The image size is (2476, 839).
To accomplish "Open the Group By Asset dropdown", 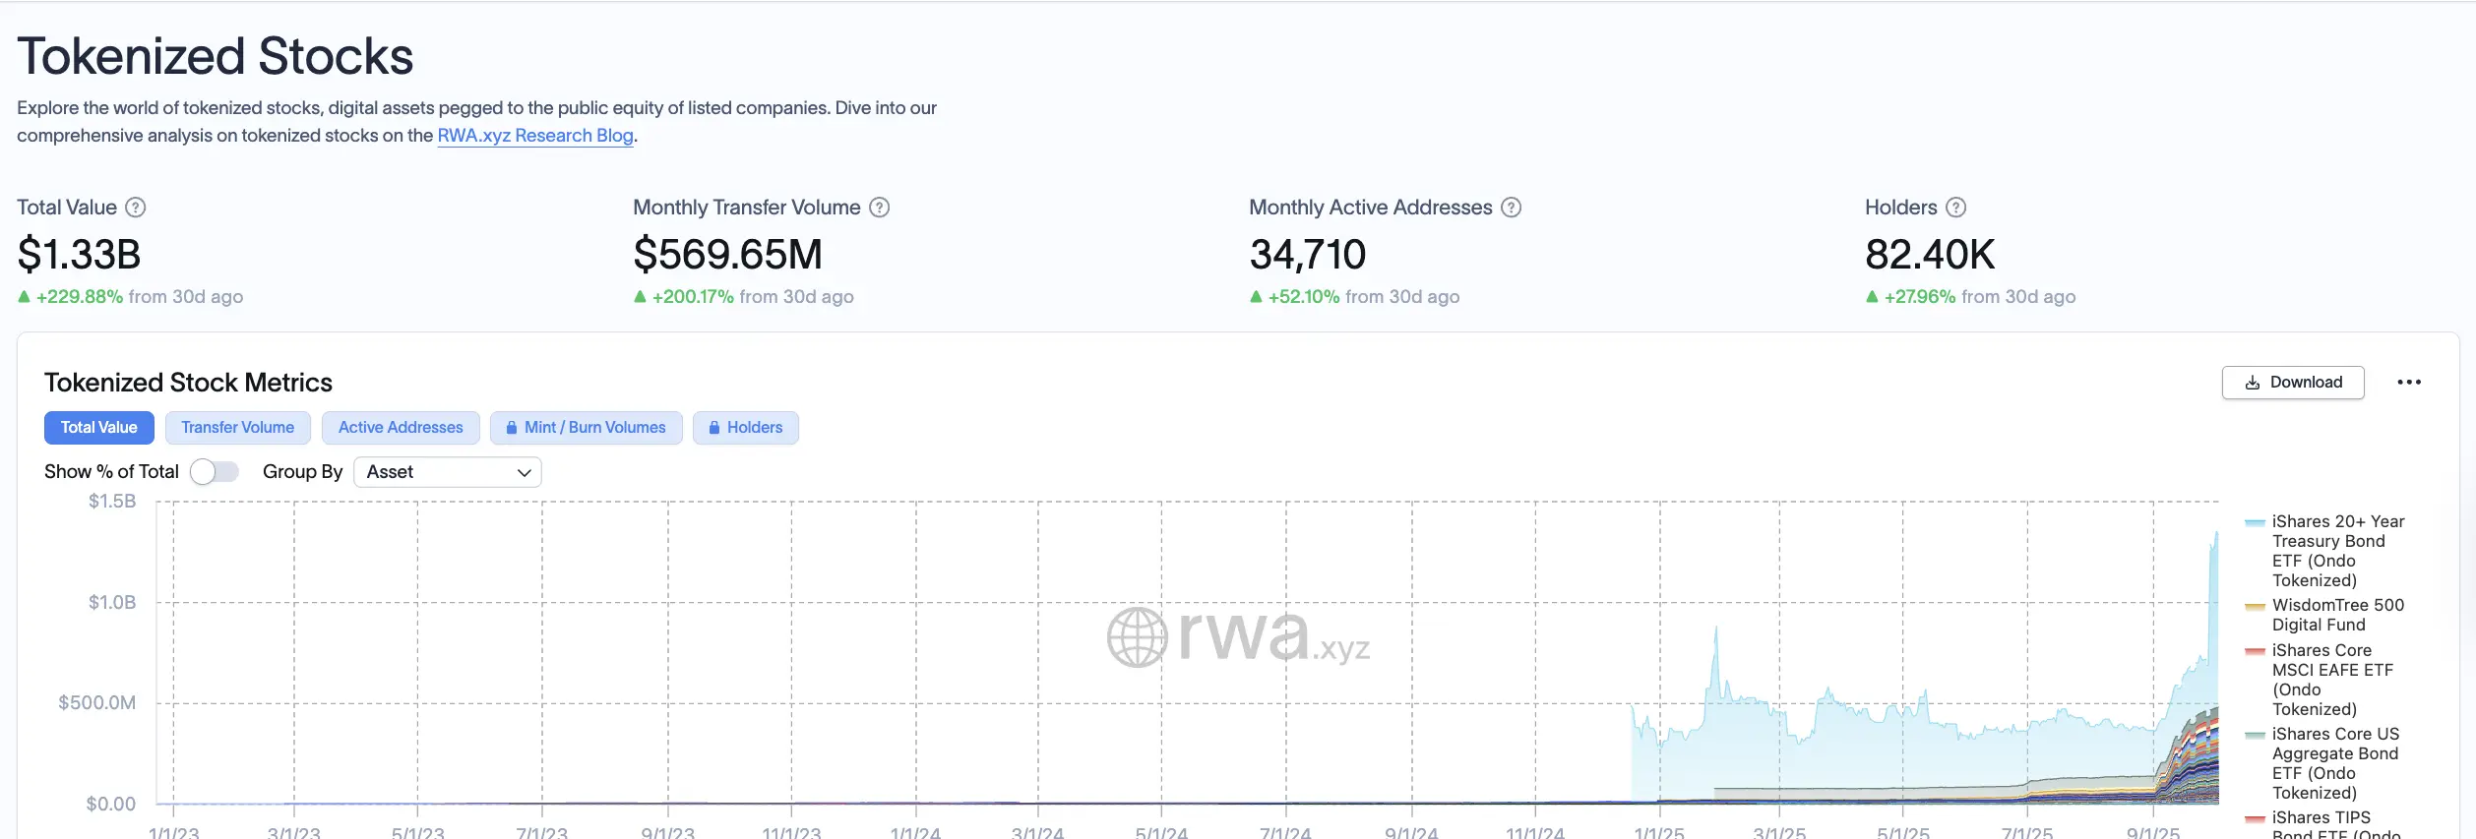I will 448,472.
